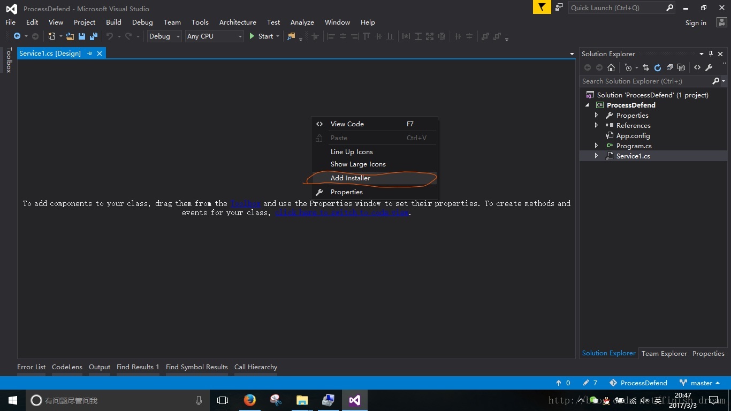Click Pending Changes Filter clock icon
The width and height of the screenshot is (731, 411).
tap(628, 67)
